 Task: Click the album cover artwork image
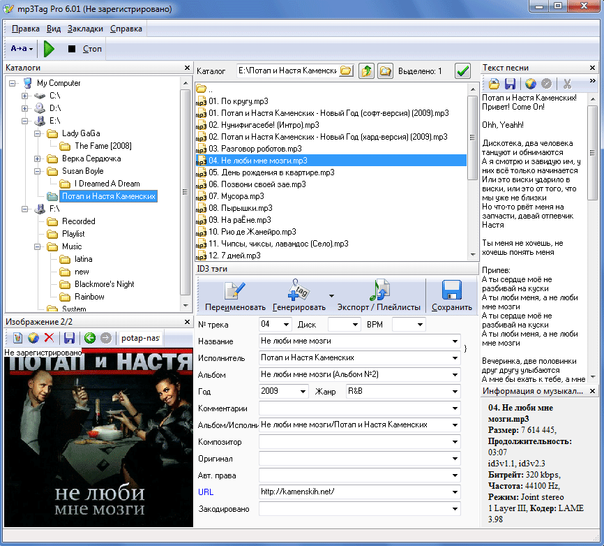click(98, 438)
